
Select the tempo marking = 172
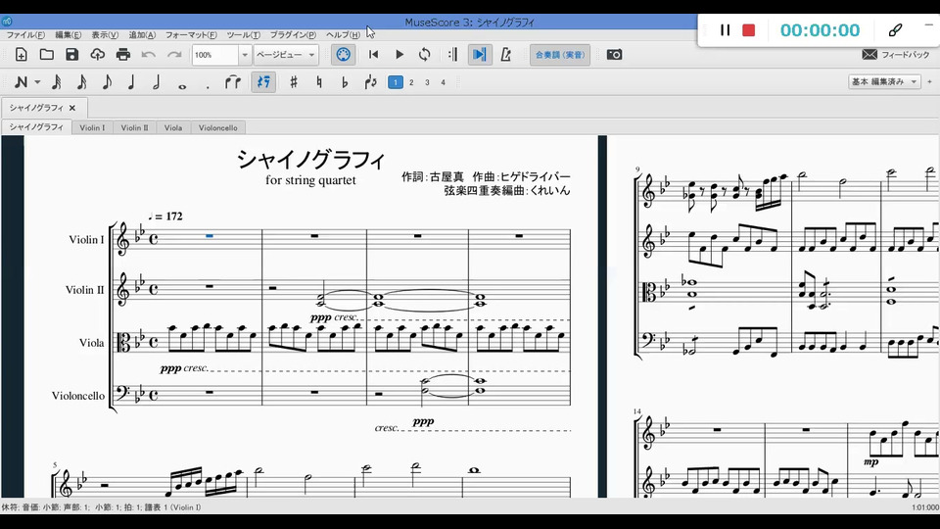[x=165, y=216]
